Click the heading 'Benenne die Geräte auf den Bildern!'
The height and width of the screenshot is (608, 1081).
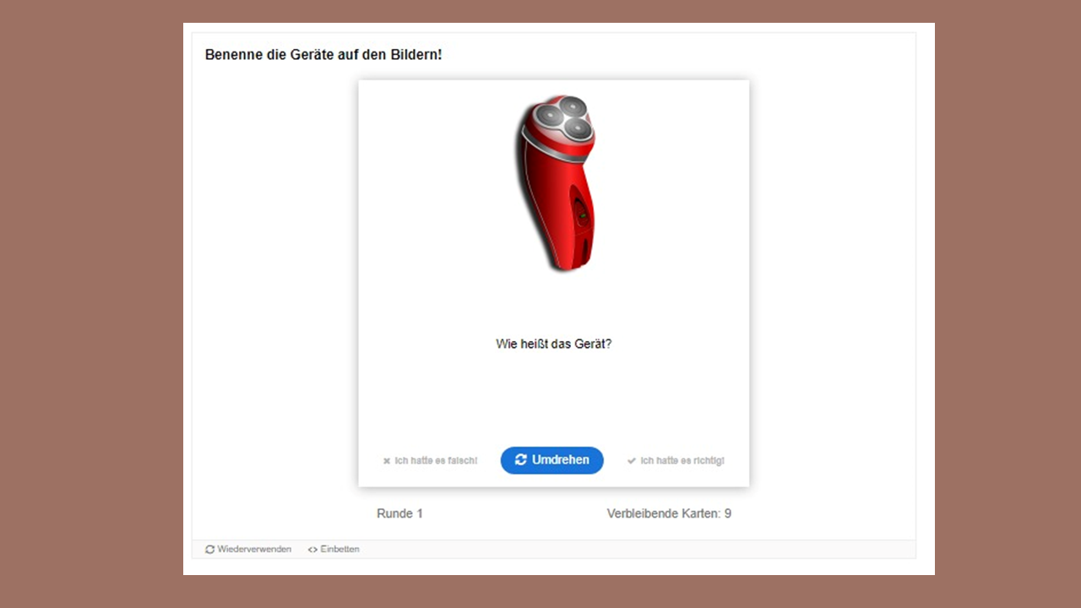[x=323, y=55]
